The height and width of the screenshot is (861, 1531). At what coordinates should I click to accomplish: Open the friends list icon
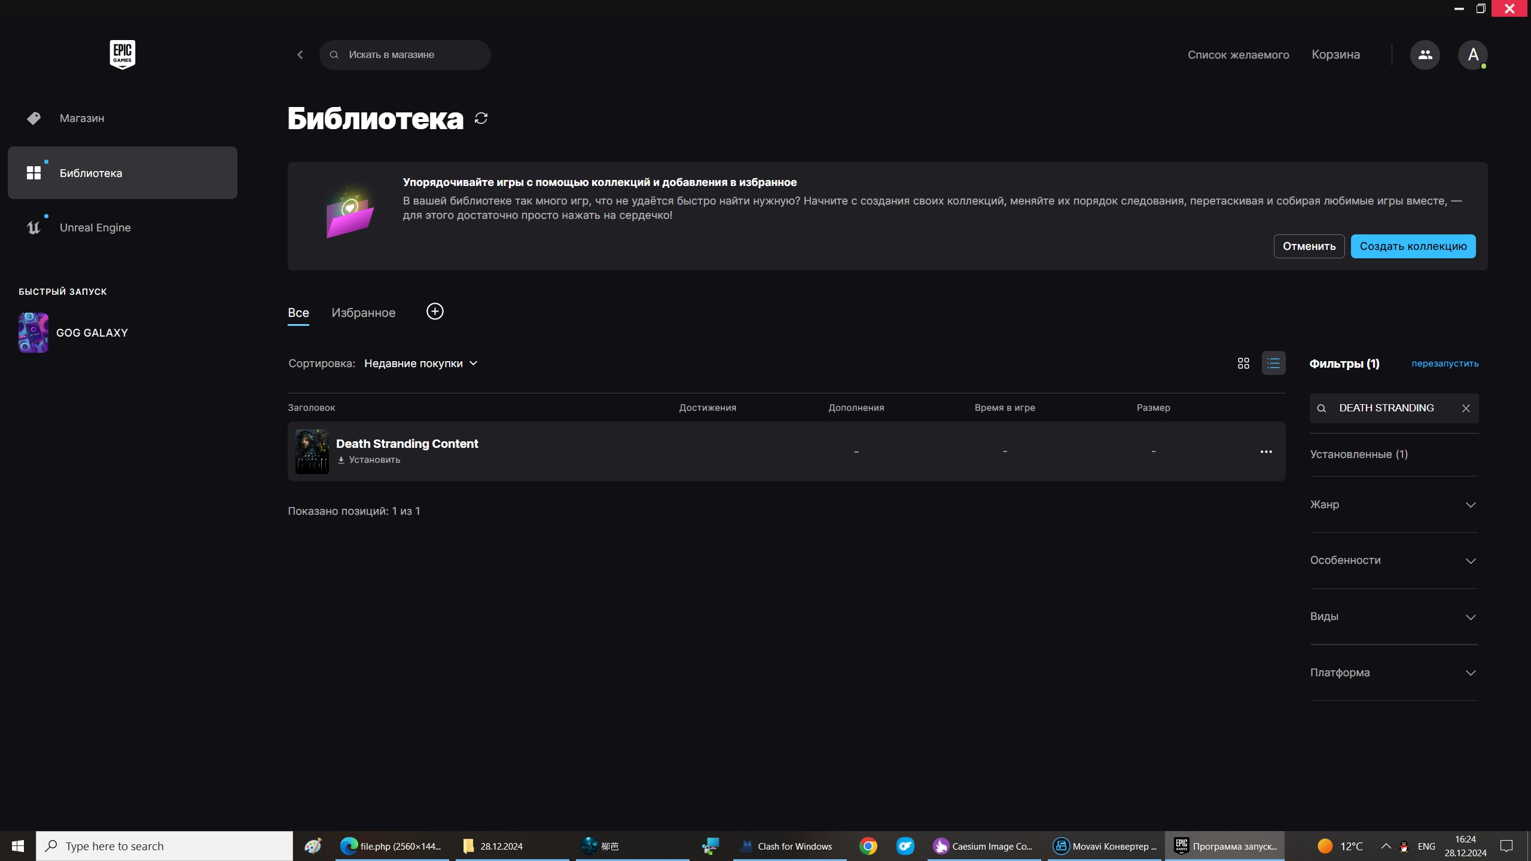pyautogui.click(x=1425, y=54)
